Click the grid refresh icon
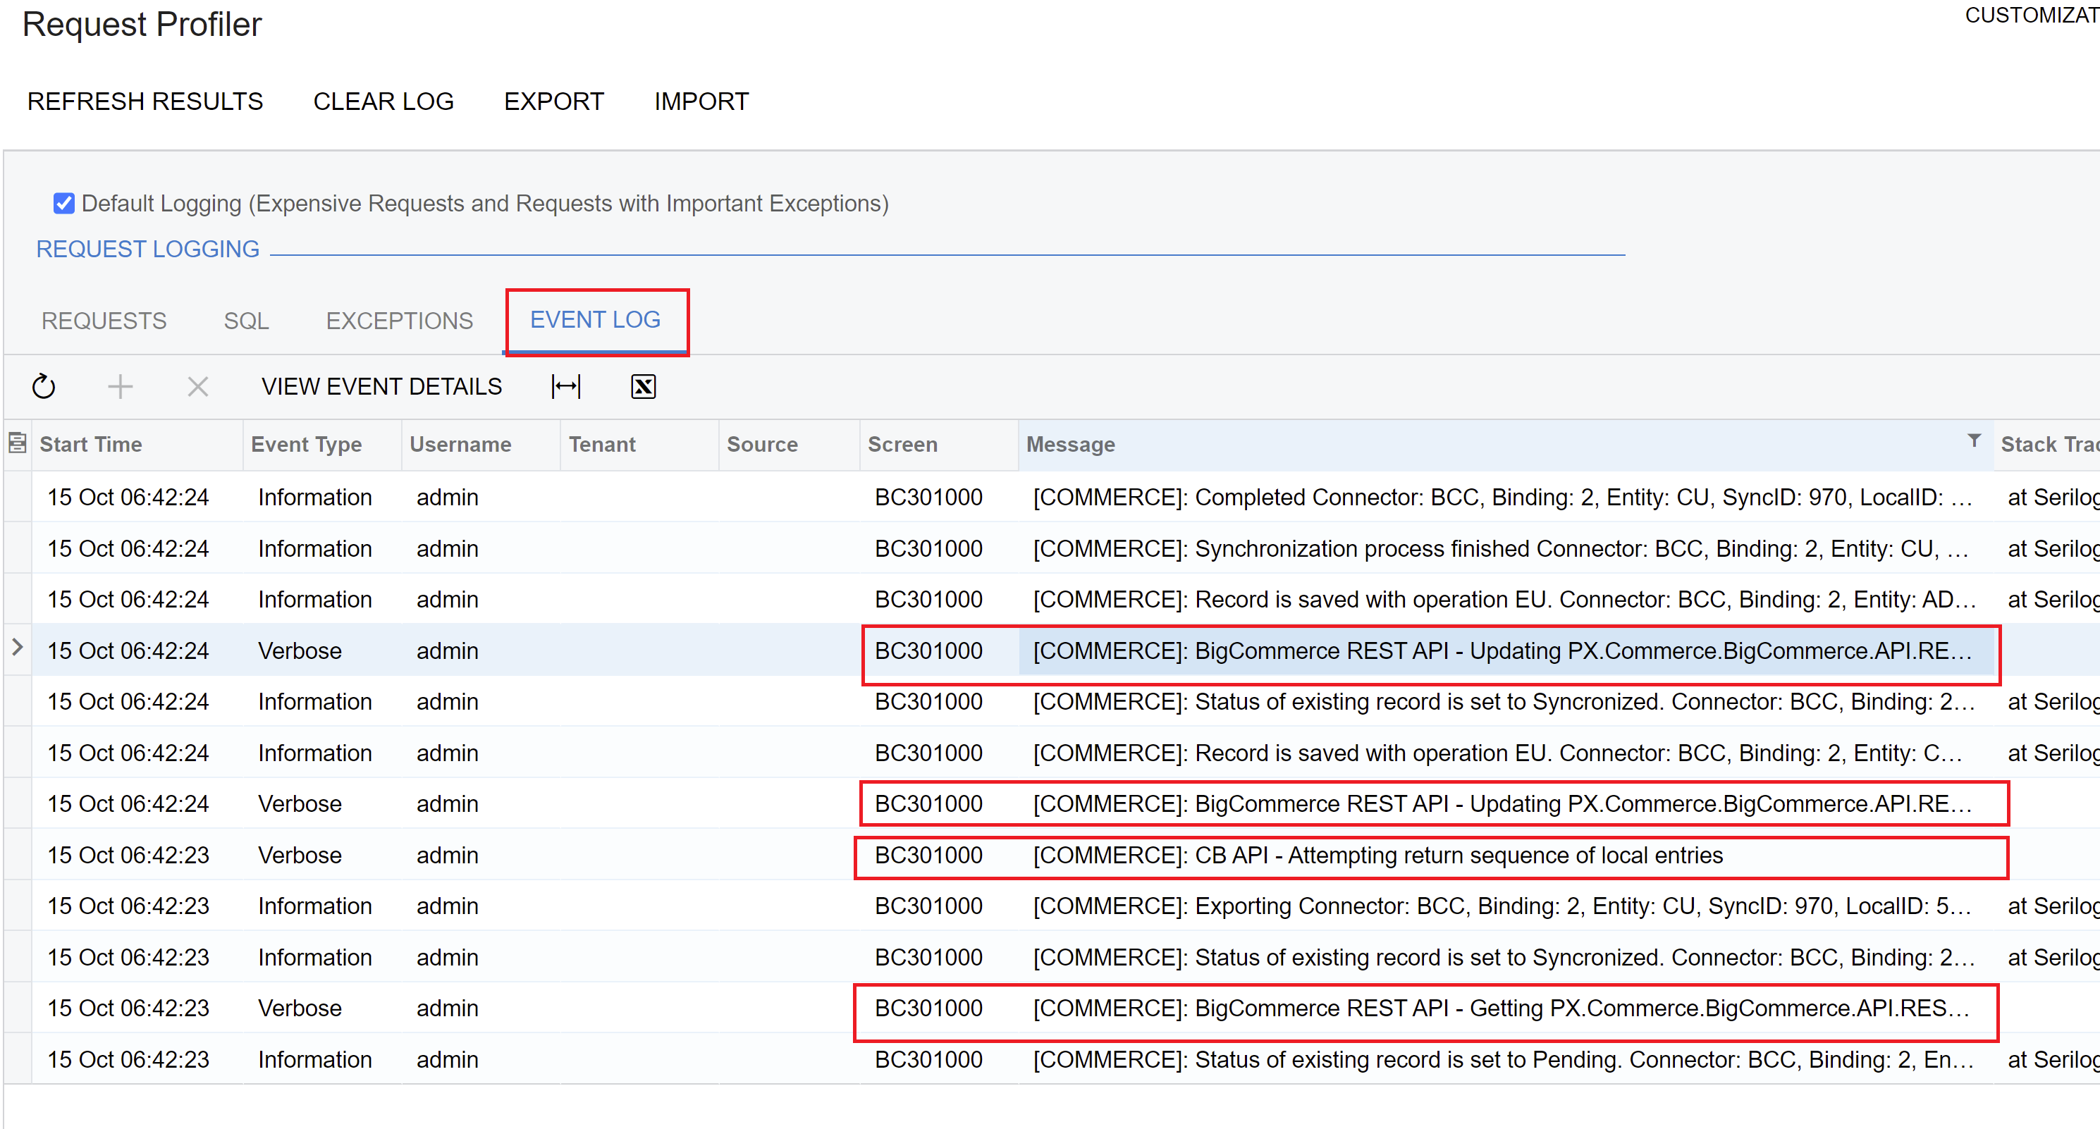The image size is (2100, 1129). (43, 386)
